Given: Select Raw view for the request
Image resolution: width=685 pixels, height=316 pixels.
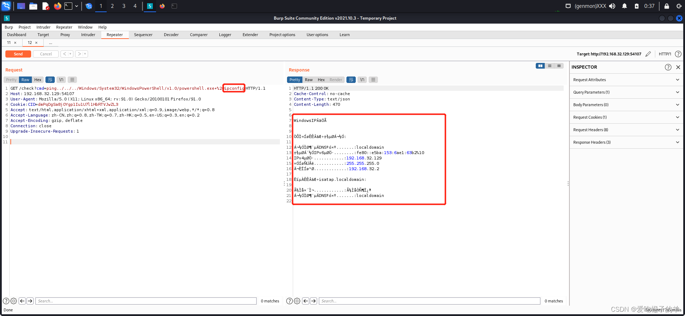Looking at the screenshot, I should (25, 80).
